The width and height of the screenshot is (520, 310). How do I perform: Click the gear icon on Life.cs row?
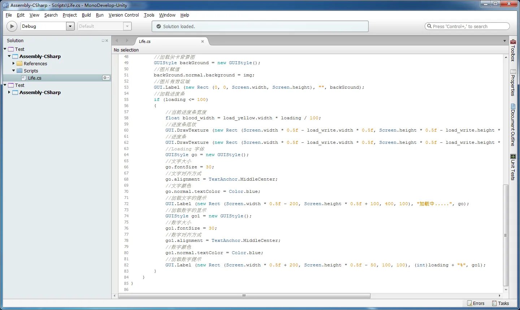click(x=105, y=78)
